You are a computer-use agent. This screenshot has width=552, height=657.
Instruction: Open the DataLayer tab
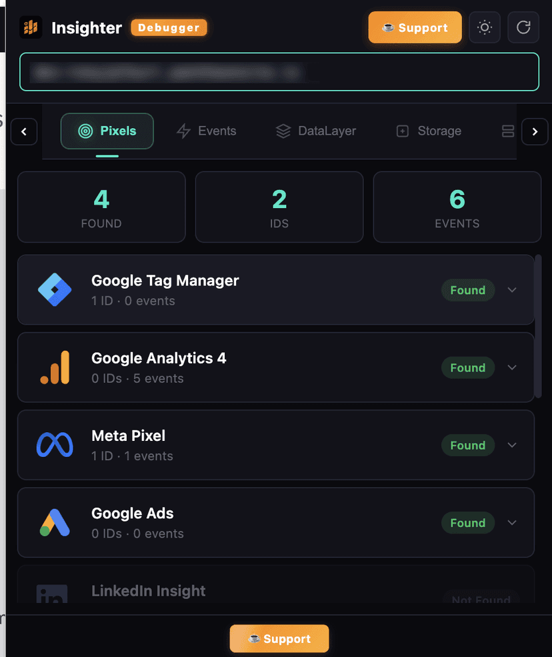[x=316, y=131]
